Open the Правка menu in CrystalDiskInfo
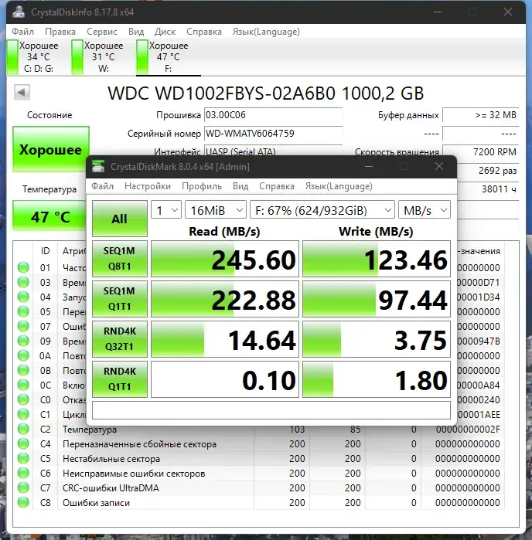532x540 pixels. [x=60, y=32]
